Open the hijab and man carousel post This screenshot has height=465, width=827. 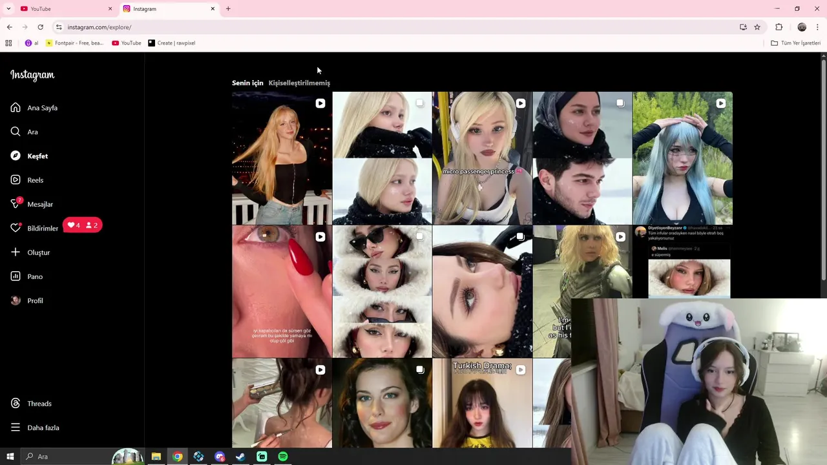coord(582,158)
